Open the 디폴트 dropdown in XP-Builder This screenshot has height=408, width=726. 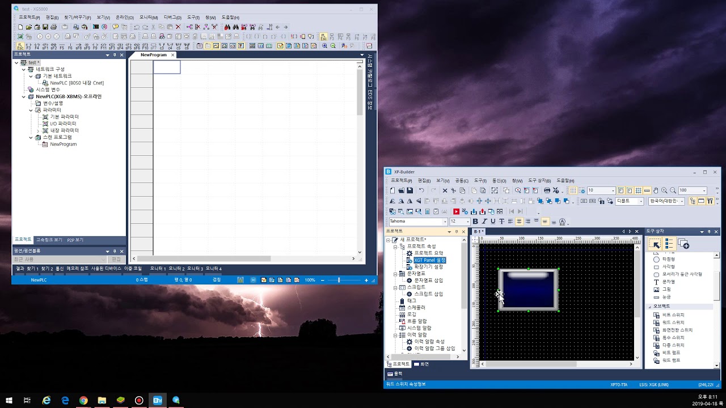click(x=640, y=201)
